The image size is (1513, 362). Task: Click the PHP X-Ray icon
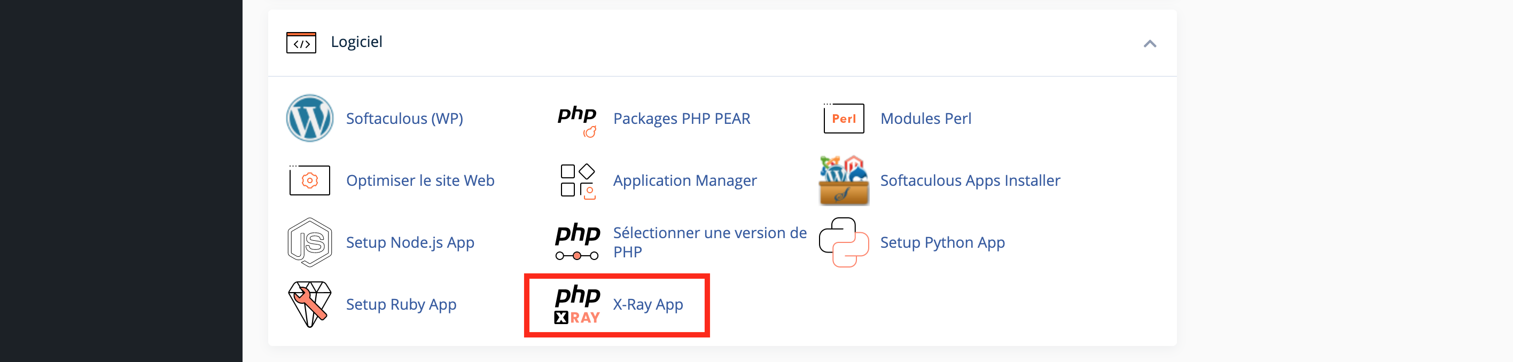tap(577, 304)
